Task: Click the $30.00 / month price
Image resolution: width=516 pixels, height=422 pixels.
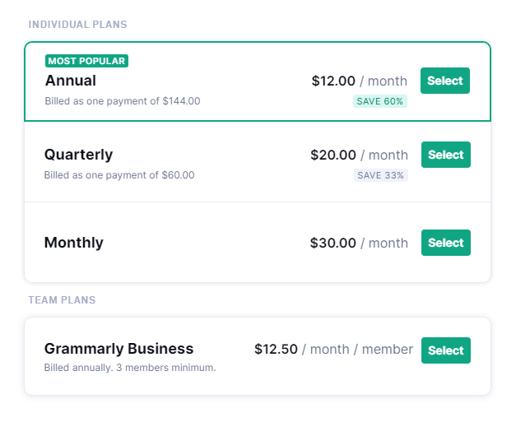Action: (359, 243)
